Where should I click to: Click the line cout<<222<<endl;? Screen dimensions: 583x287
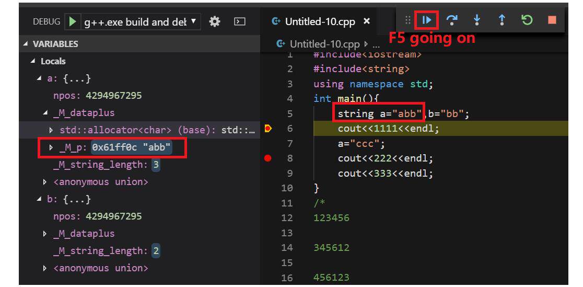tap(386, 158)
